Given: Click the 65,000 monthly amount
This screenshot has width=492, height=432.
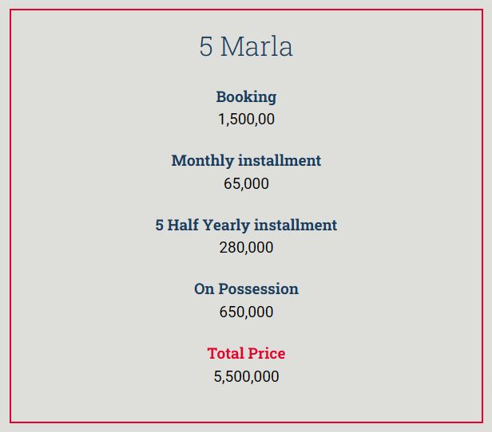Looking at the screenshot, I should (x=246, y=183).
